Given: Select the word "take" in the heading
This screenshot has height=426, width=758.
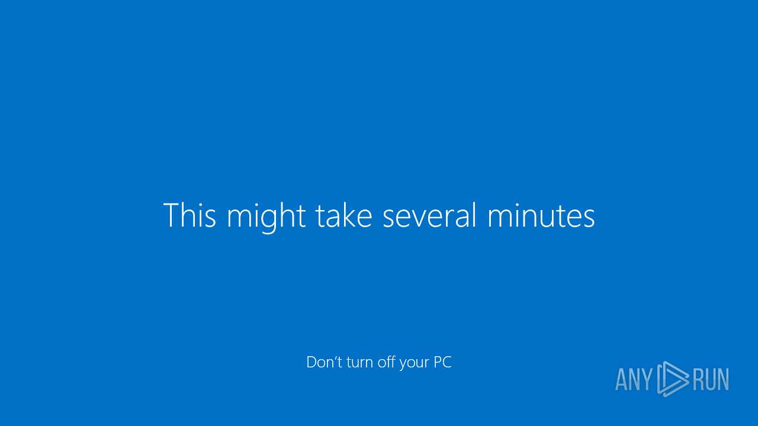Looking at the screenshot, I should pos(343,215).
